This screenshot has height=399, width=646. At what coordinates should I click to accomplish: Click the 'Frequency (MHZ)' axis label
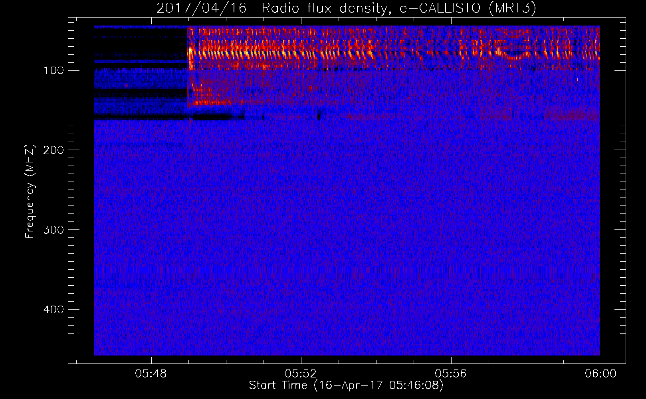coord(30,191)
